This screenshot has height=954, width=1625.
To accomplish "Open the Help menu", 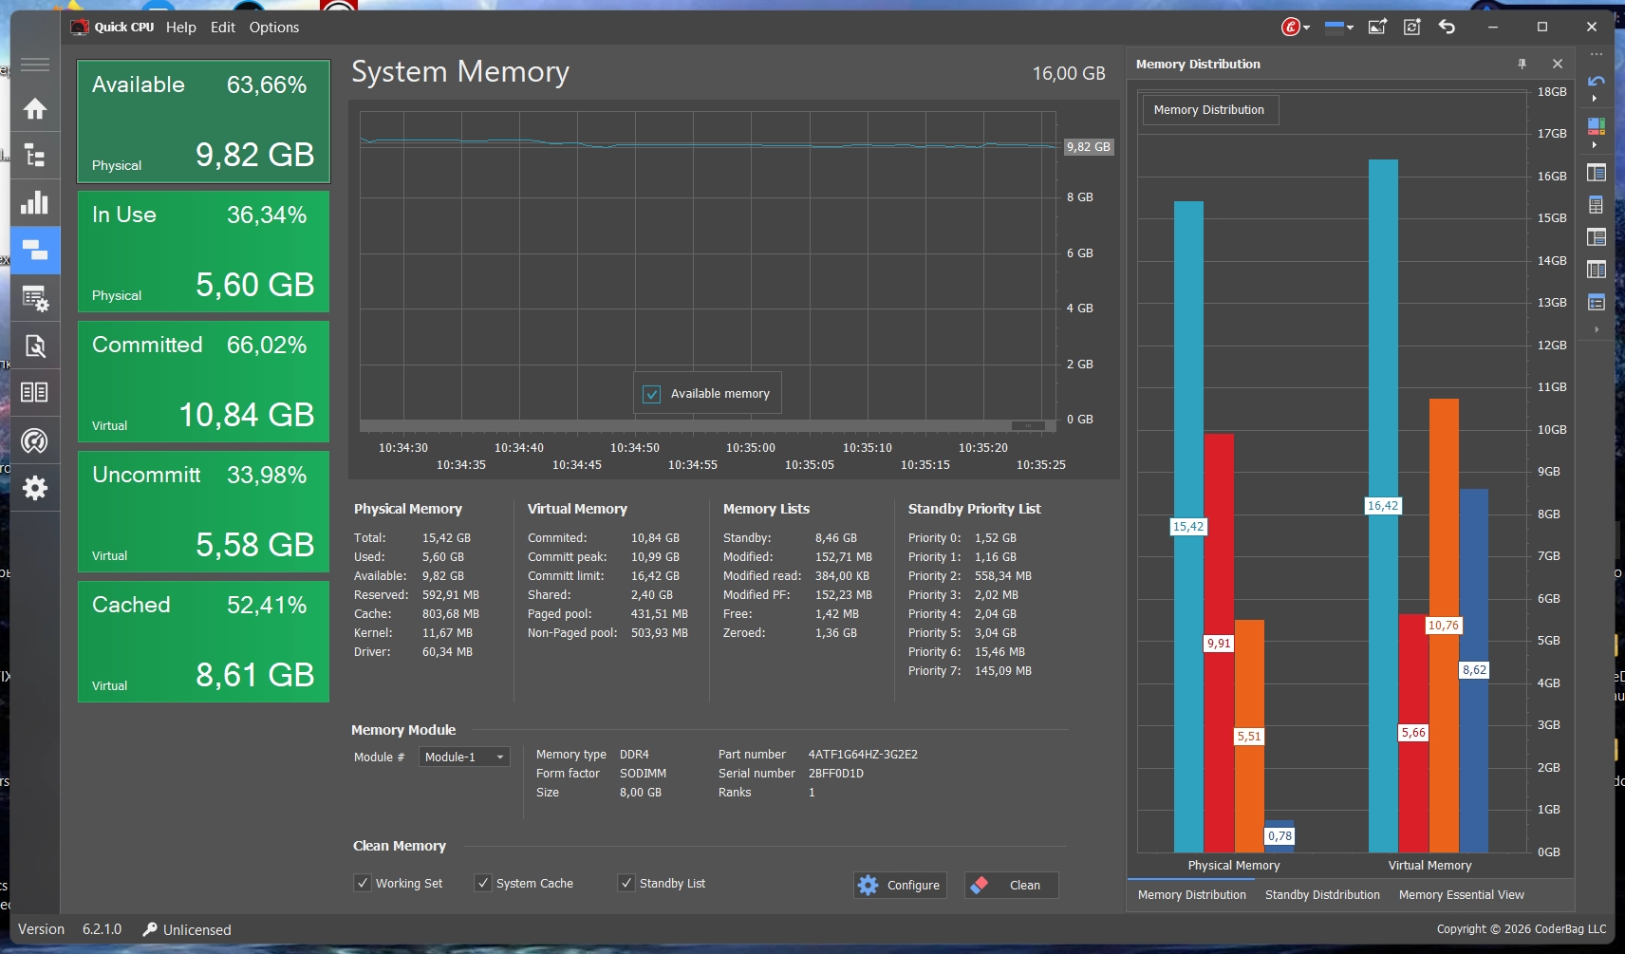I will click(x=181, y=28).
